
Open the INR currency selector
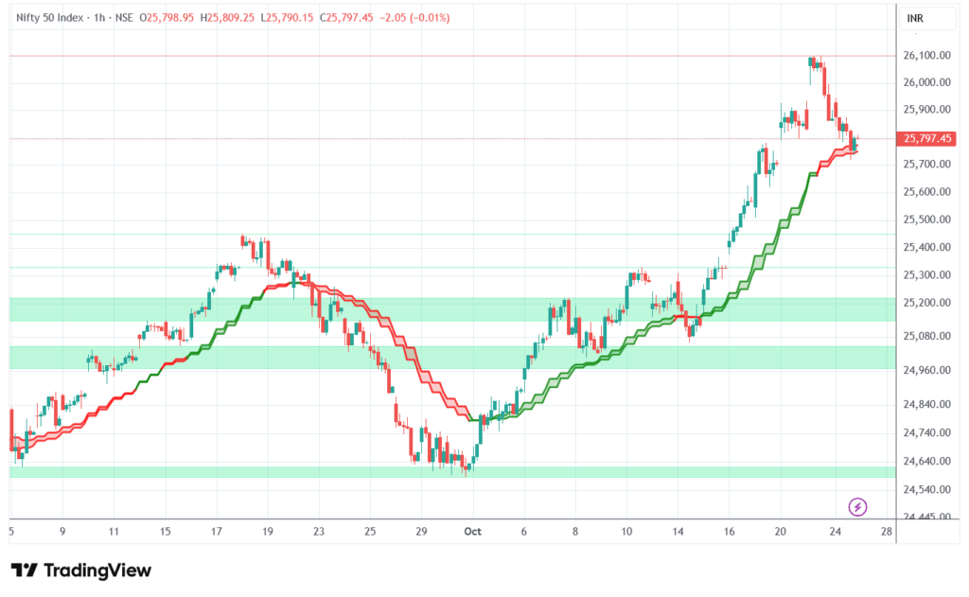(x=915, y=16)
